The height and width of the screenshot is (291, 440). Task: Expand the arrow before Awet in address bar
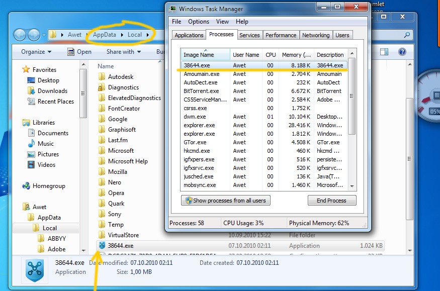coord(62,35)
